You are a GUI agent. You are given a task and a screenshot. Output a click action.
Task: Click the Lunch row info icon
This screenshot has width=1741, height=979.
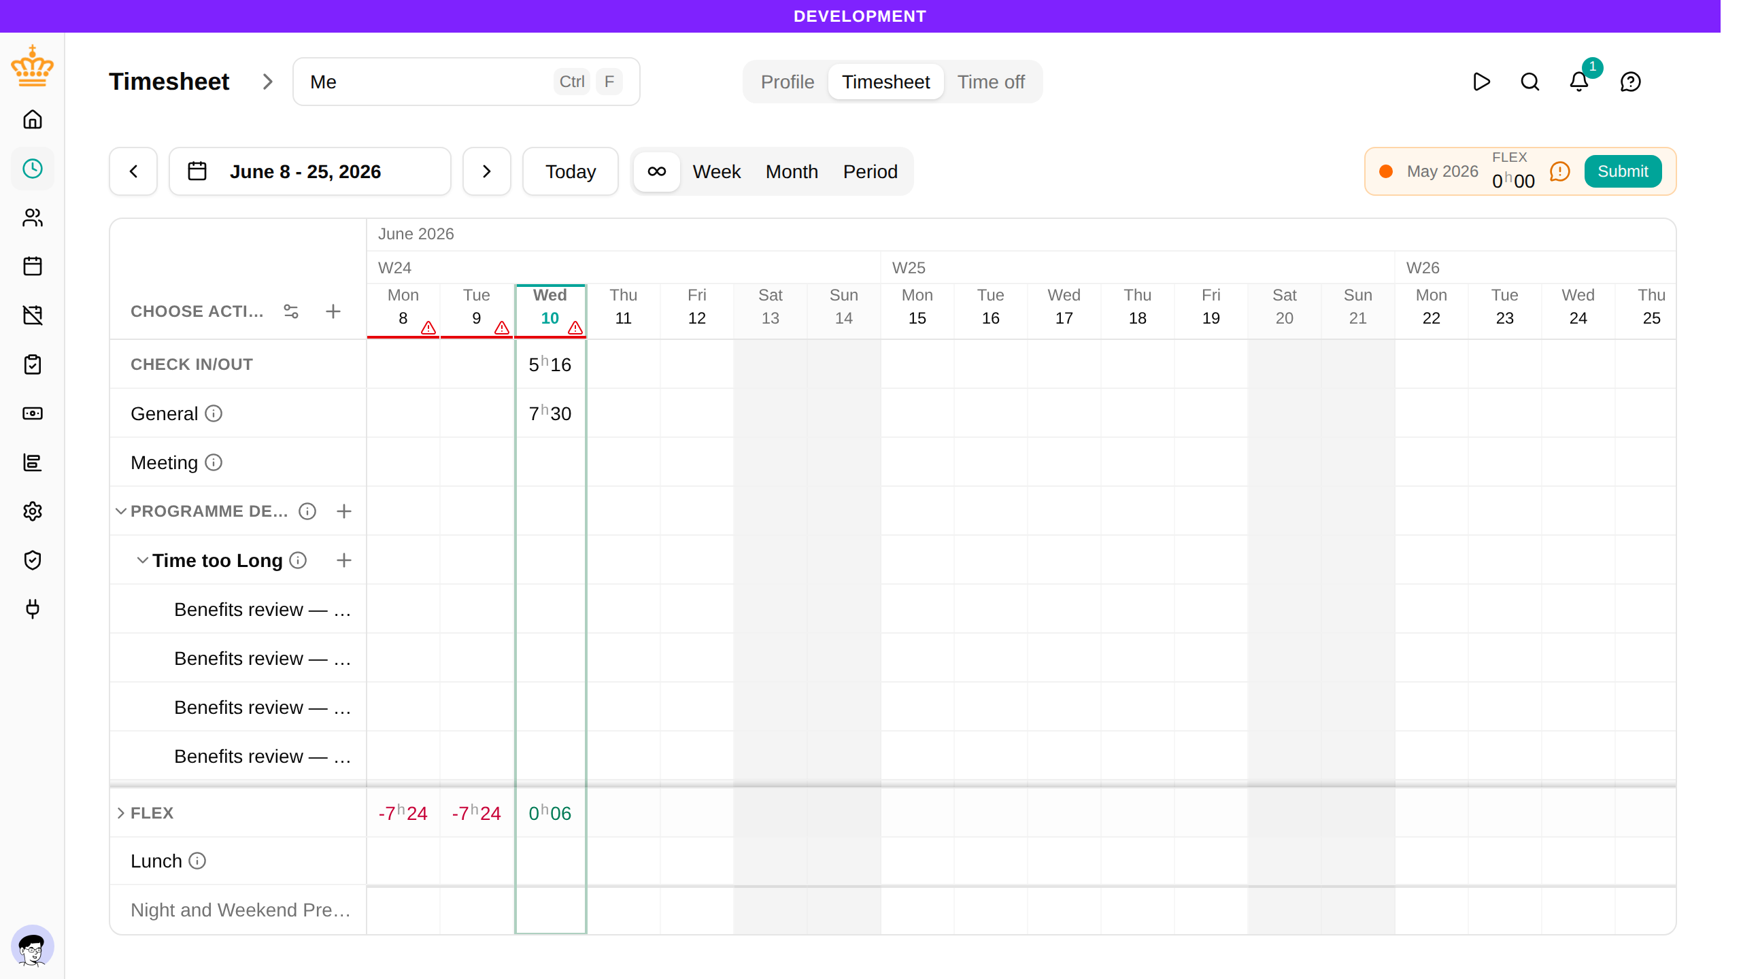(197, 861)
